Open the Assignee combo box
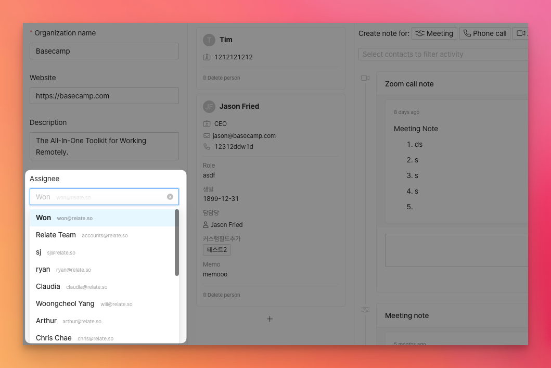This screenshot has width=551, height=368. 104,197
